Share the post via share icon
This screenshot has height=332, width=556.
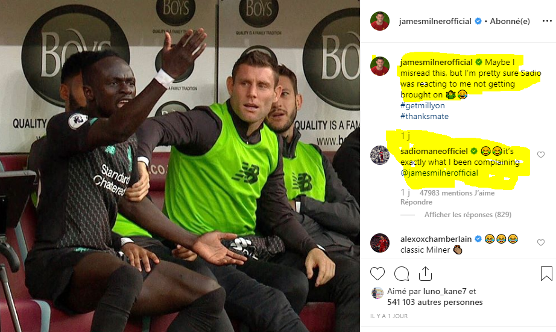[x=425, y=273]
